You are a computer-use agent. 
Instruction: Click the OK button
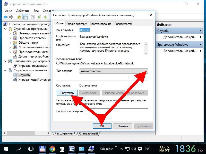(x=102, y=126)
